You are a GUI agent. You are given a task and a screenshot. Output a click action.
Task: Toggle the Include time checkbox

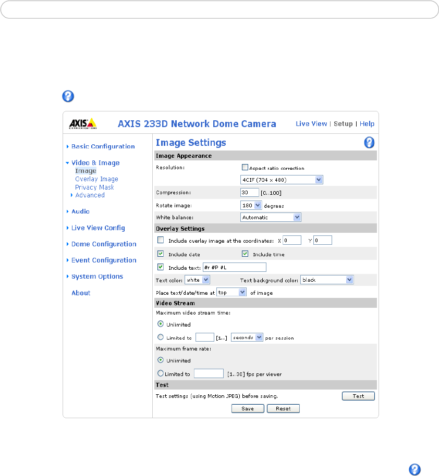(x=245, y=254)
